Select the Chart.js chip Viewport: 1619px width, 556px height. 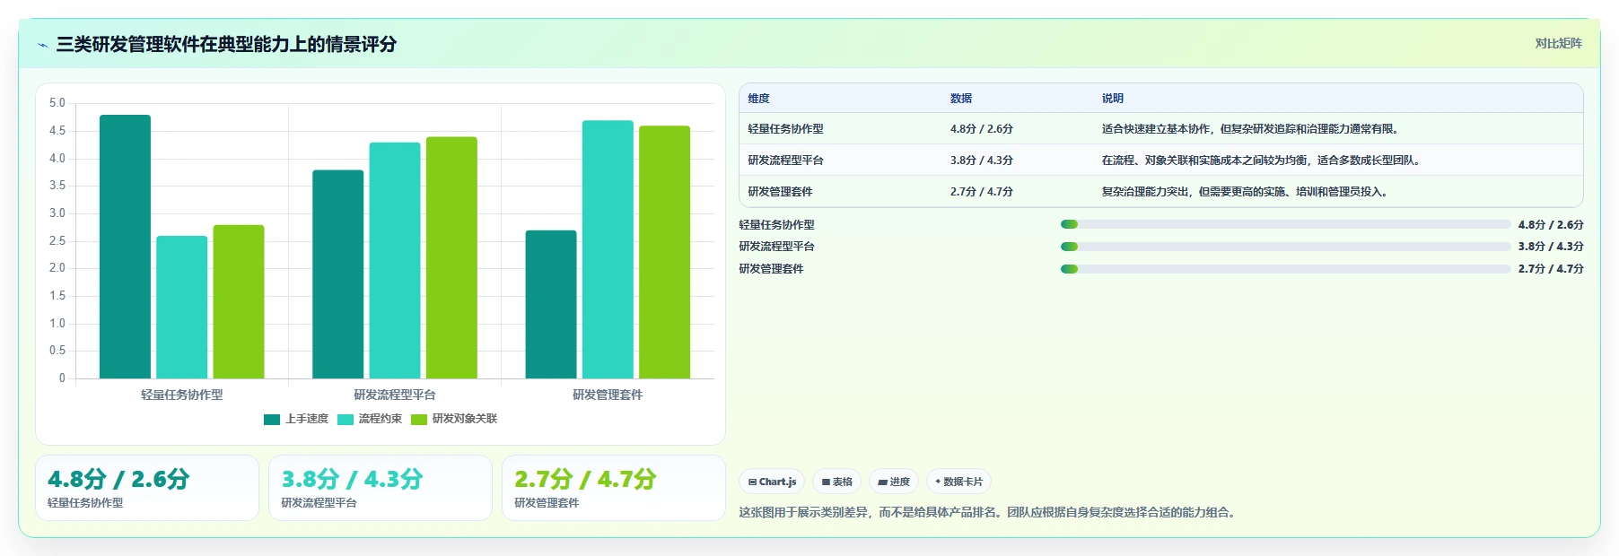point(772,482)
